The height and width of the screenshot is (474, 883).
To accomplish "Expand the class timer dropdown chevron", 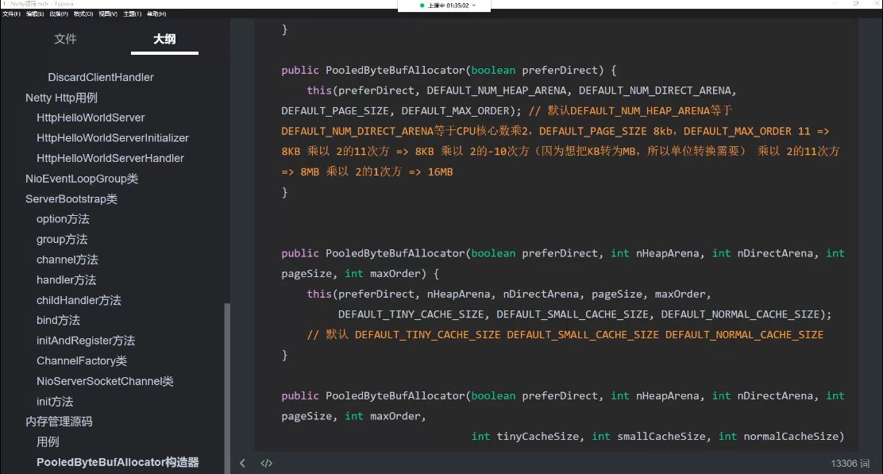I will pyautogui.click(x=474, y=6).
